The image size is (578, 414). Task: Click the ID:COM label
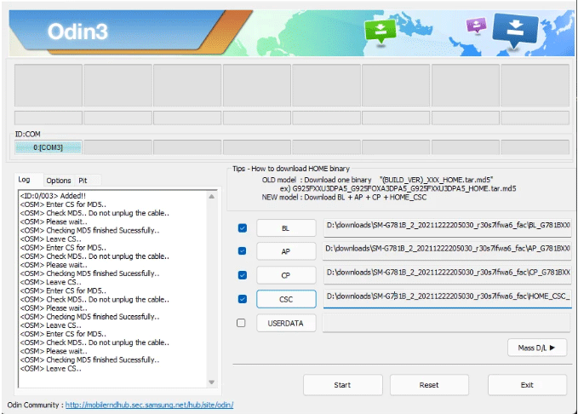(27, 134)
